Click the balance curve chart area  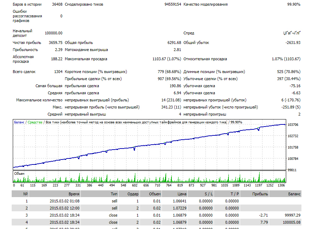(x=149, y=145)
